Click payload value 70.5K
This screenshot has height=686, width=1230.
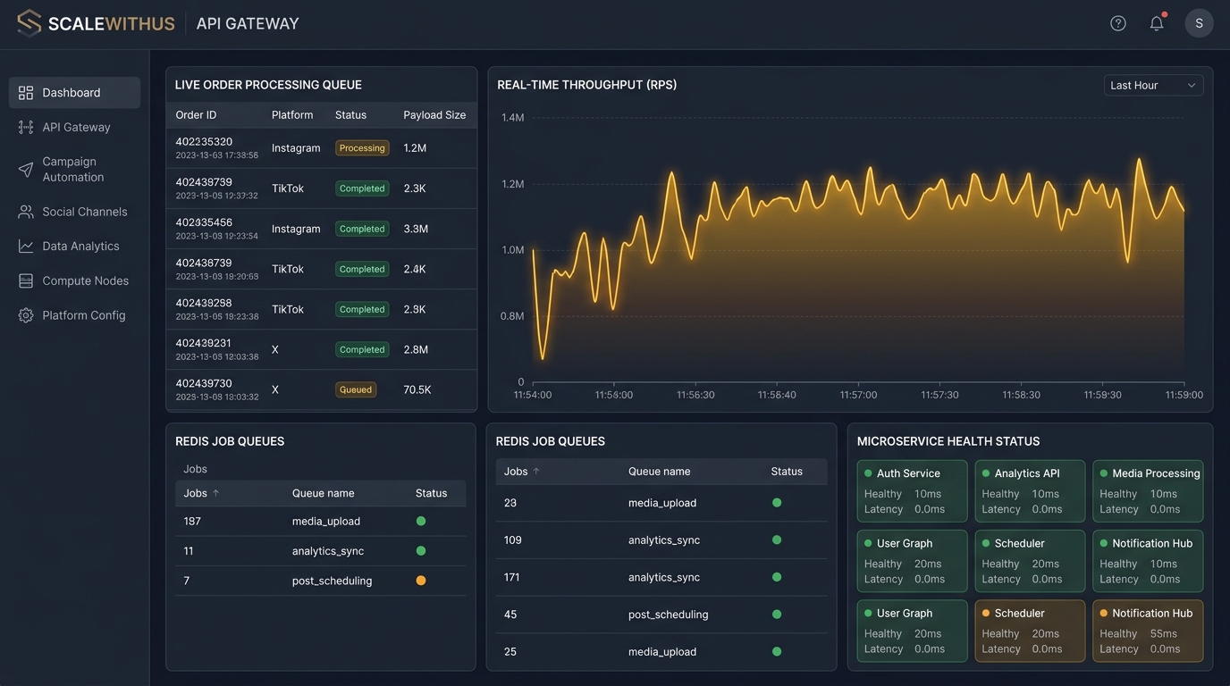tap(417, 389)
